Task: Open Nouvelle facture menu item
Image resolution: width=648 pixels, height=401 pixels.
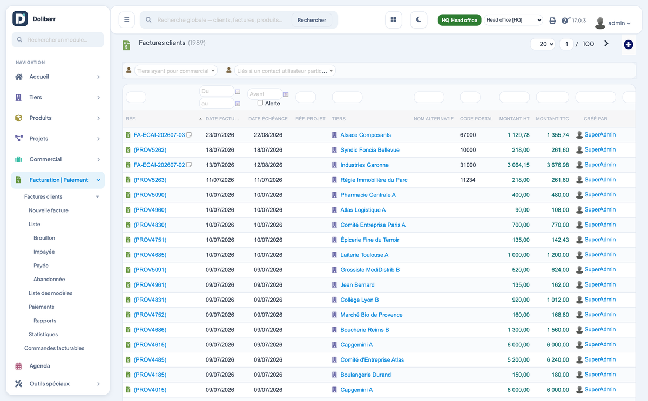Action: click(49, 210)
